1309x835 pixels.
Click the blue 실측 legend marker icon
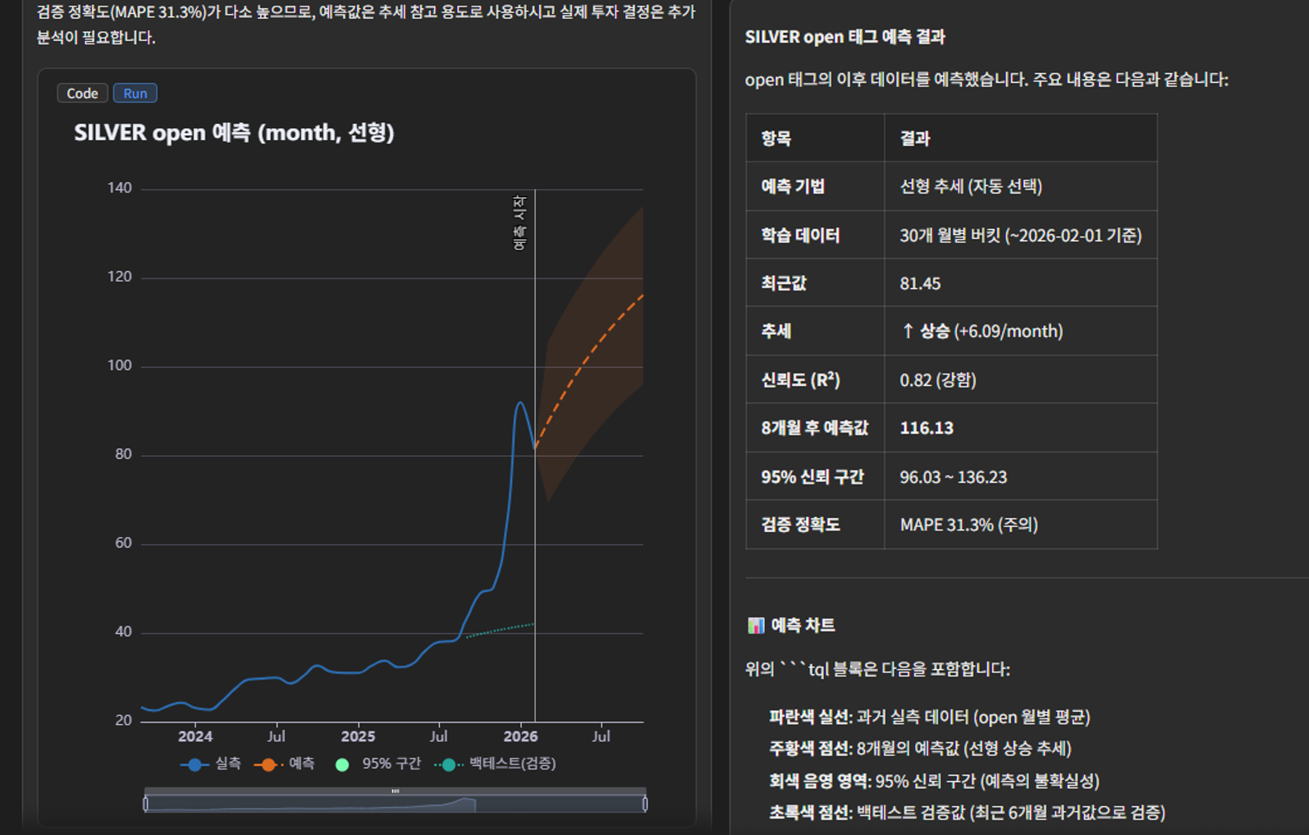(195, 764)
